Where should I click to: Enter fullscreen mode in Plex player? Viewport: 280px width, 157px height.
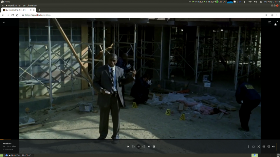[276, 23]
